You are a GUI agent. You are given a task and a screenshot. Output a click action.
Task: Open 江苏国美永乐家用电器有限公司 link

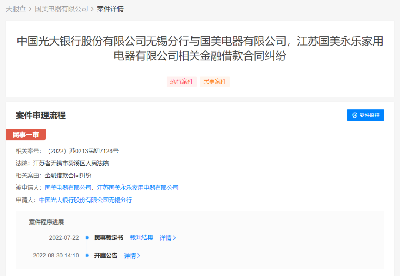click(138, 188)
